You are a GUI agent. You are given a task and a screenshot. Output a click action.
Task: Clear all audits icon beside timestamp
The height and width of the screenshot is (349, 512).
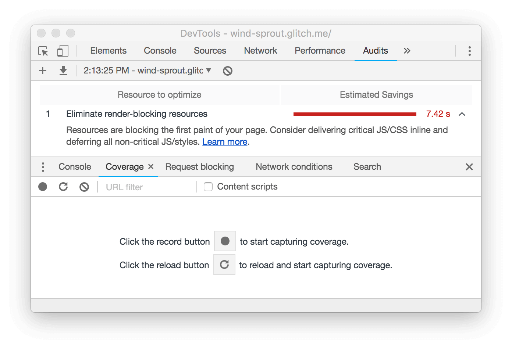coord(228,71)
